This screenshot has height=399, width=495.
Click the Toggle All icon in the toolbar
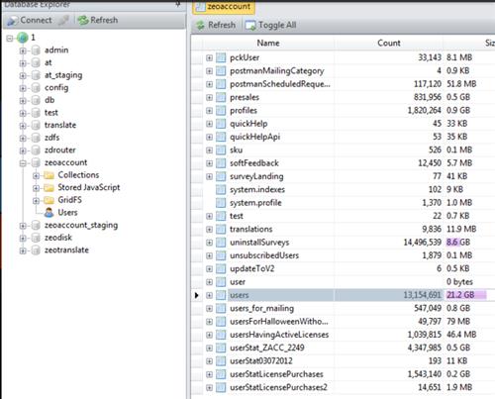[x=250, y=25]
